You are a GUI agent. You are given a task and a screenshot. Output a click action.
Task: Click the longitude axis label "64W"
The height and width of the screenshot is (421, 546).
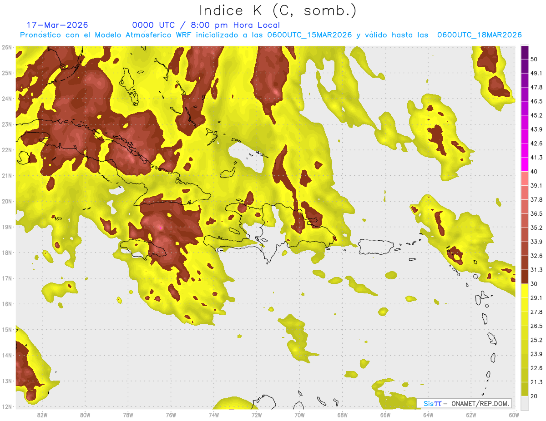(x=428, y=415)
